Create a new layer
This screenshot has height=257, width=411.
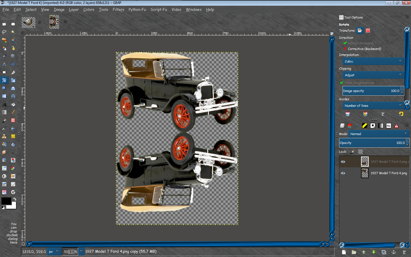[x=344, y=252]
